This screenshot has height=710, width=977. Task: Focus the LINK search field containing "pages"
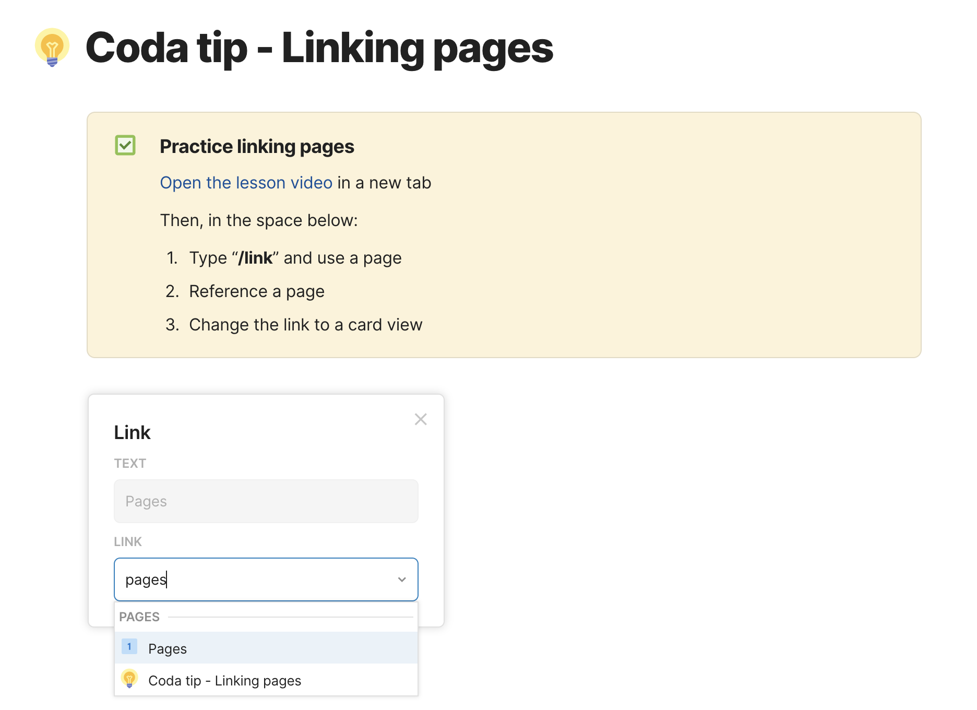click(256, 579)
